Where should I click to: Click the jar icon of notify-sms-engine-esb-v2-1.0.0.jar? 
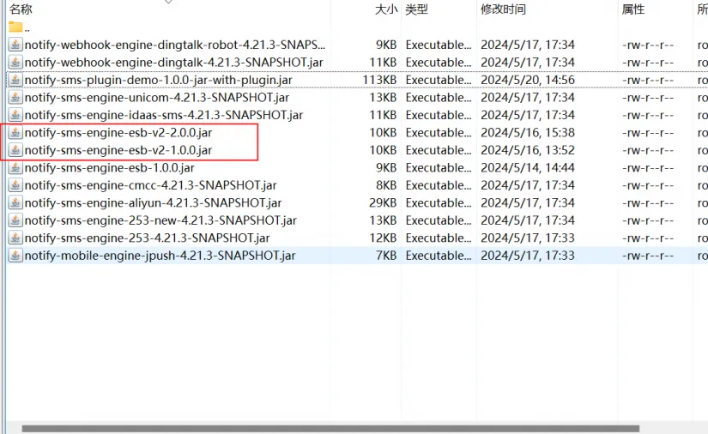coord(15,150)
